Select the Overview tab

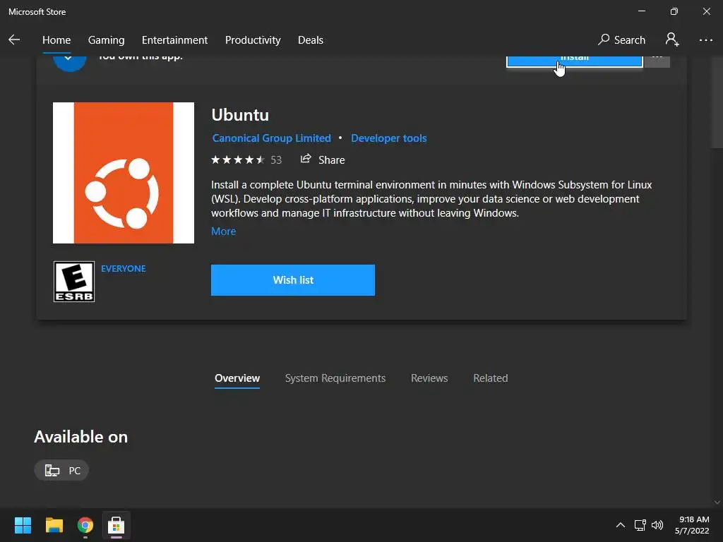click(237, 378)
